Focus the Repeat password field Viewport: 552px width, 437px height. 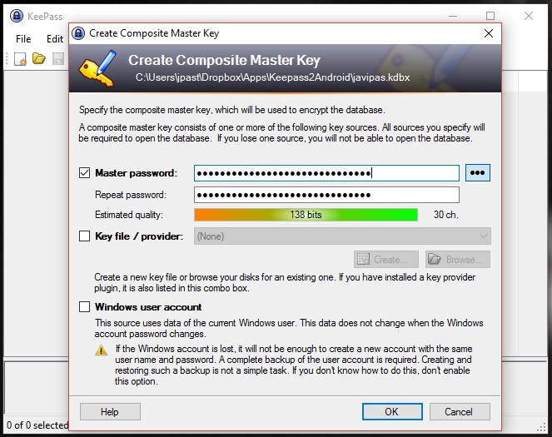click(x=326, y=195)
